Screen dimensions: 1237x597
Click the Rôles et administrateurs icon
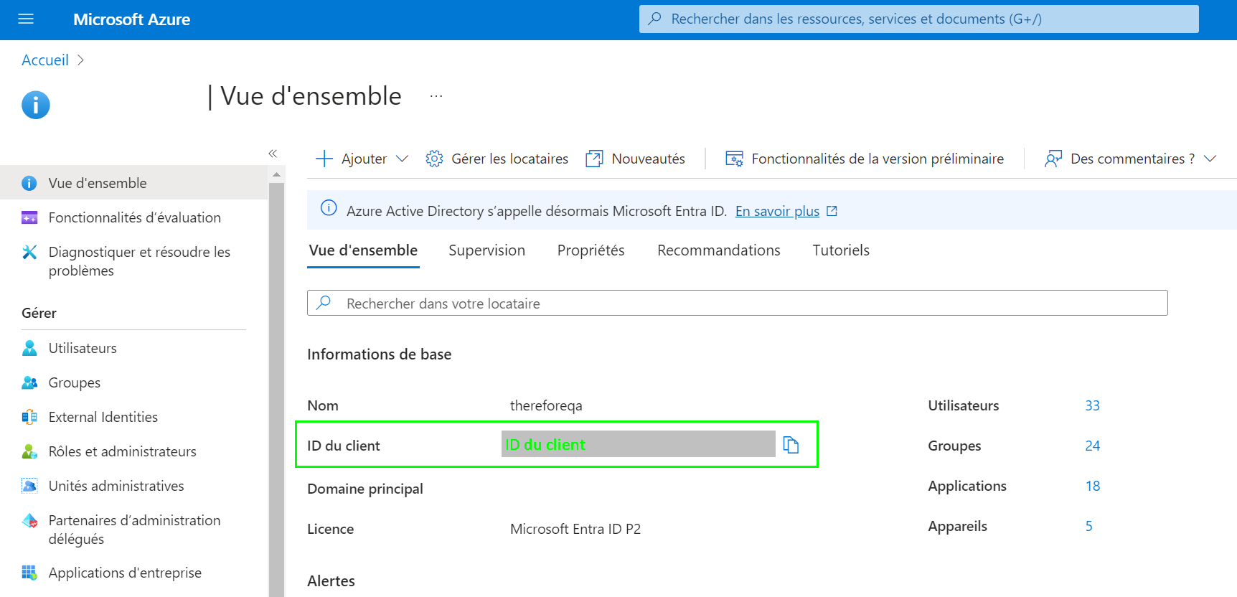click(29, 451)
